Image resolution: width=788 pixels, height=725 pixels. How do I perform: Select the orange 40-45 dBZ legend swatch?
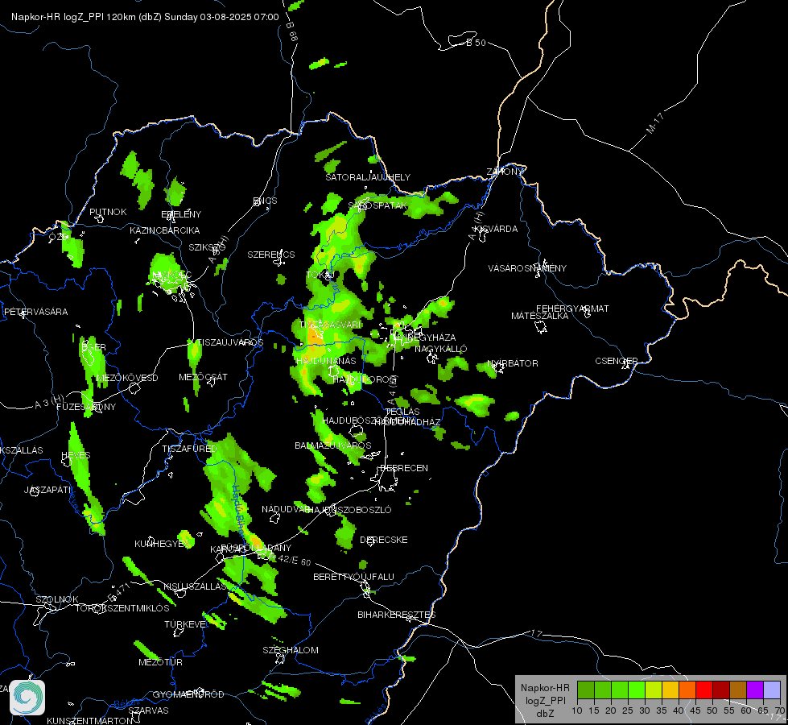(687, 690)
